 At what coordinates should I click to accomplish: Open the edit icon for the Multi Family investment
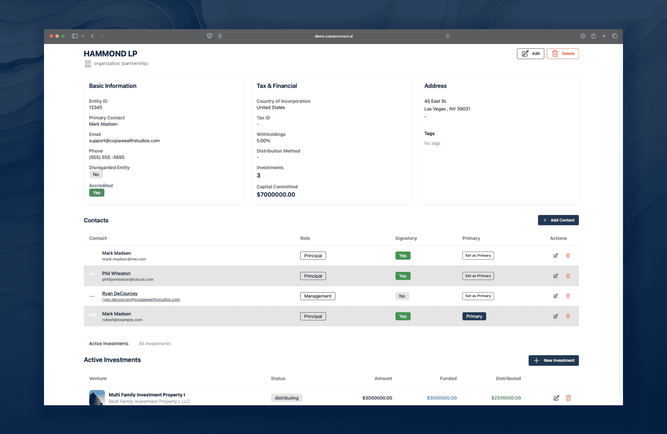(556, 398)
